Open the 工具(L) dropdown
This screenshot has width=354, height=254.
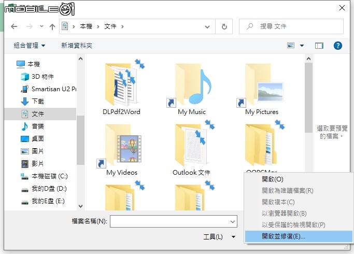[219, 237]
